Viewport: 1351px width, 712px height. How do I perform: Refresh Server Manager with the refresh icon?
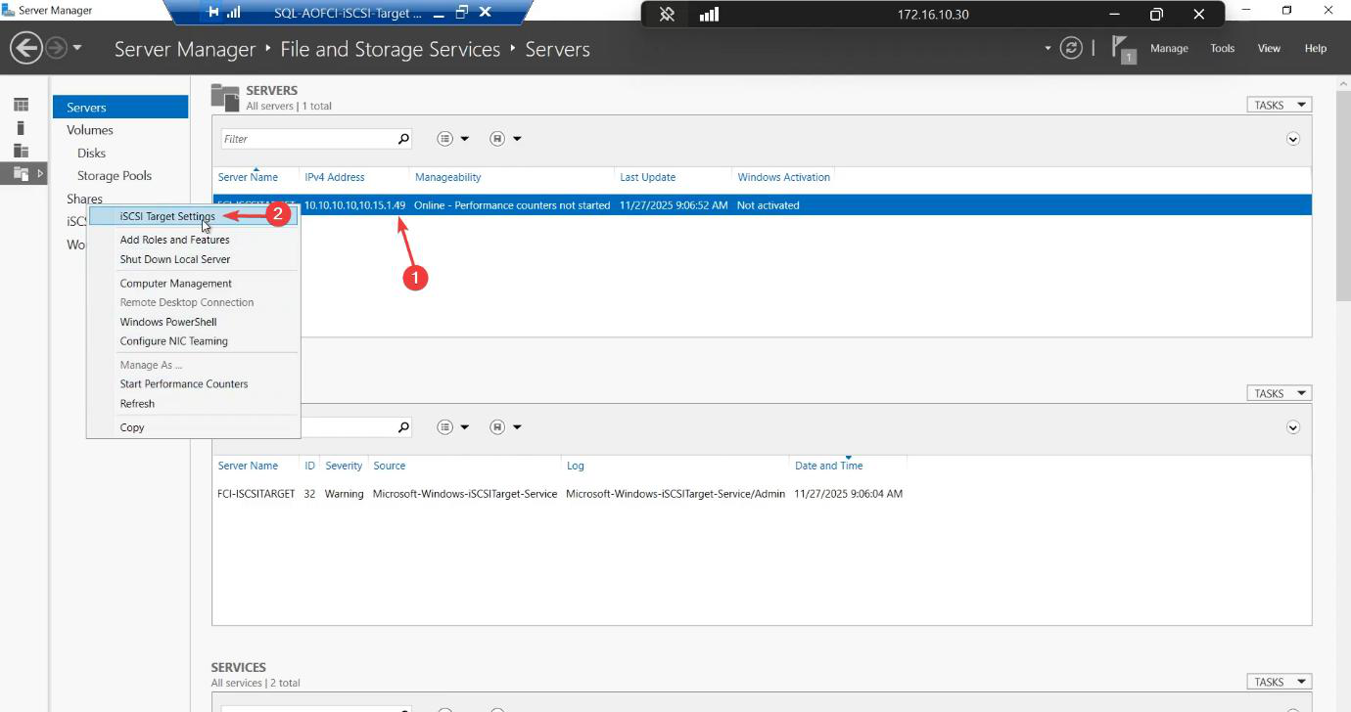coord(1071,48)
